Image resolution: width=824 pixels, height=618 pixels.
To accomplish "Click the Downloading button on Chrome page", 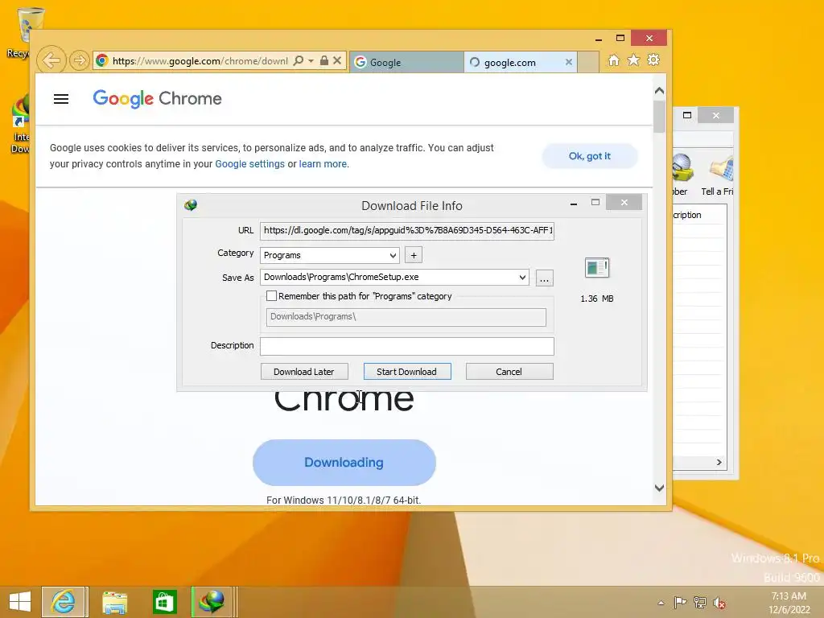I will click(x=344, y=463).
